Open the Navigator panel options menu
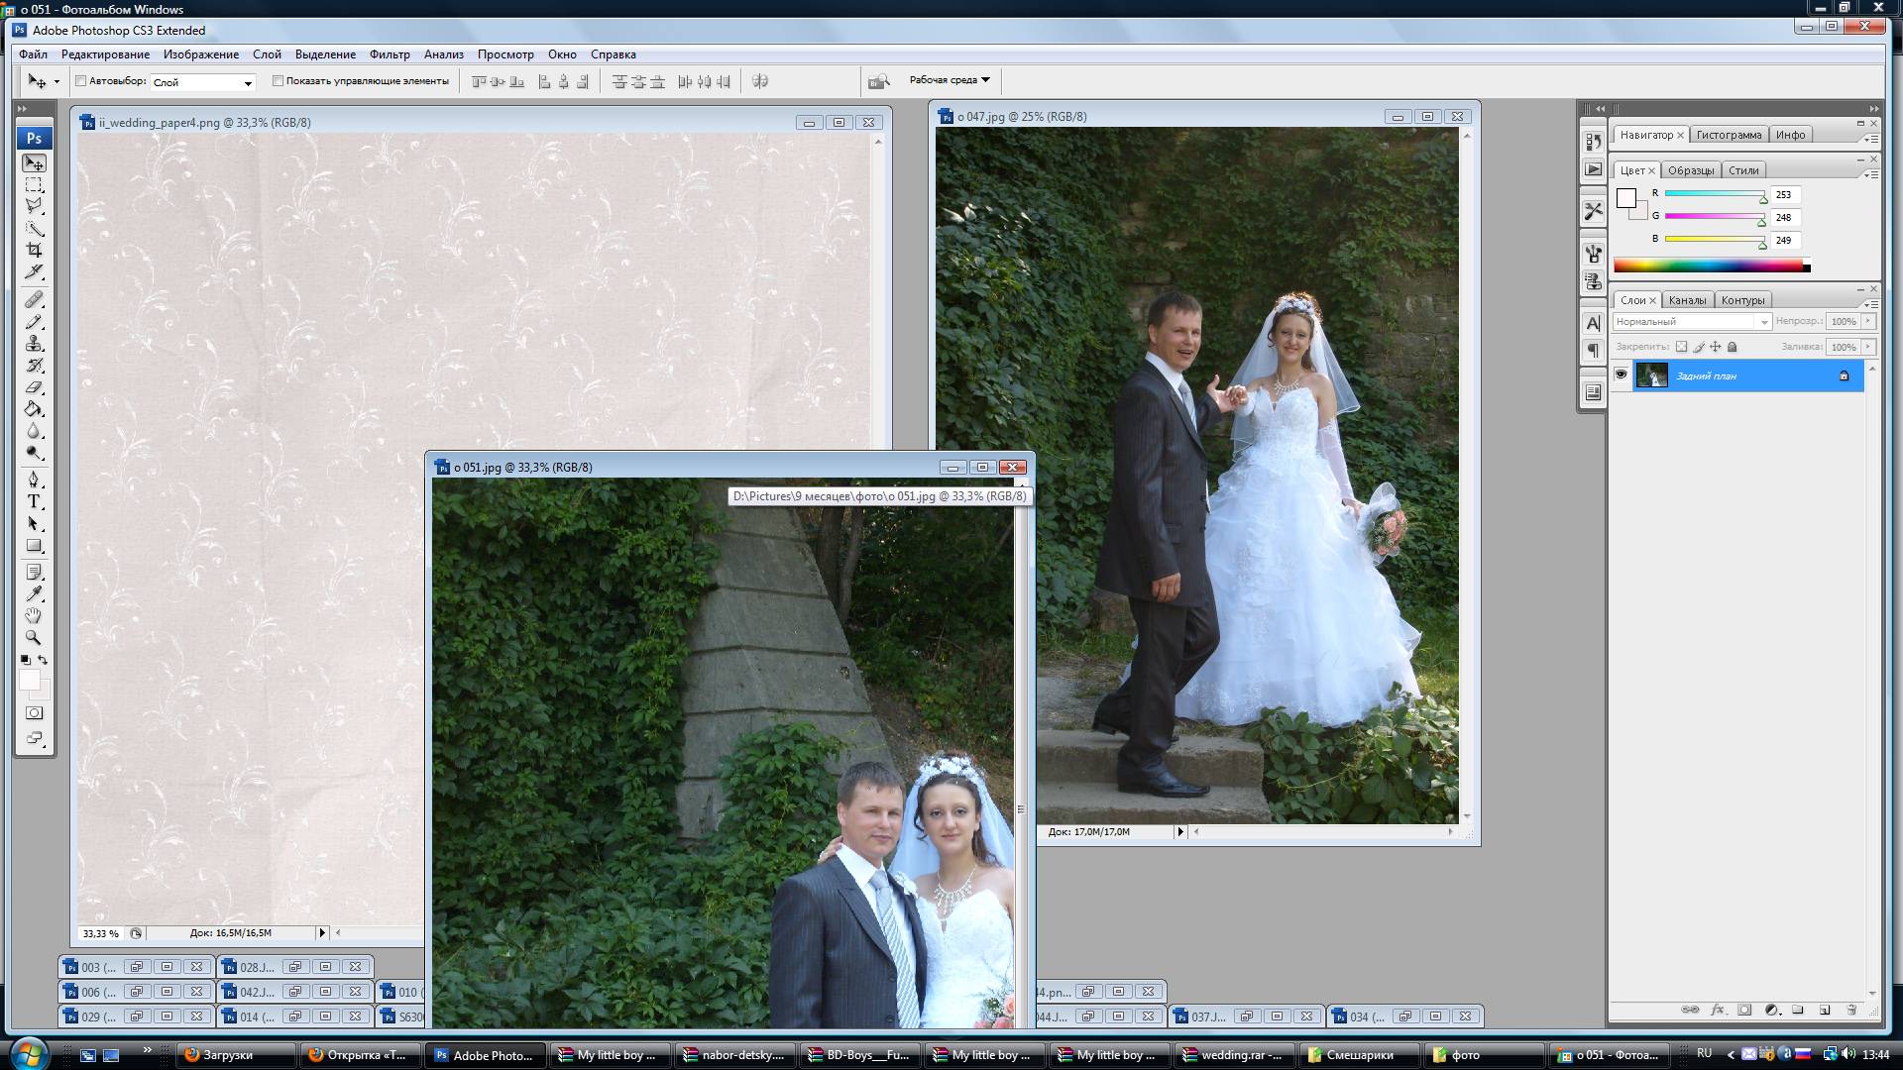1903x1070 pixels. click(x=1870, y=139)
